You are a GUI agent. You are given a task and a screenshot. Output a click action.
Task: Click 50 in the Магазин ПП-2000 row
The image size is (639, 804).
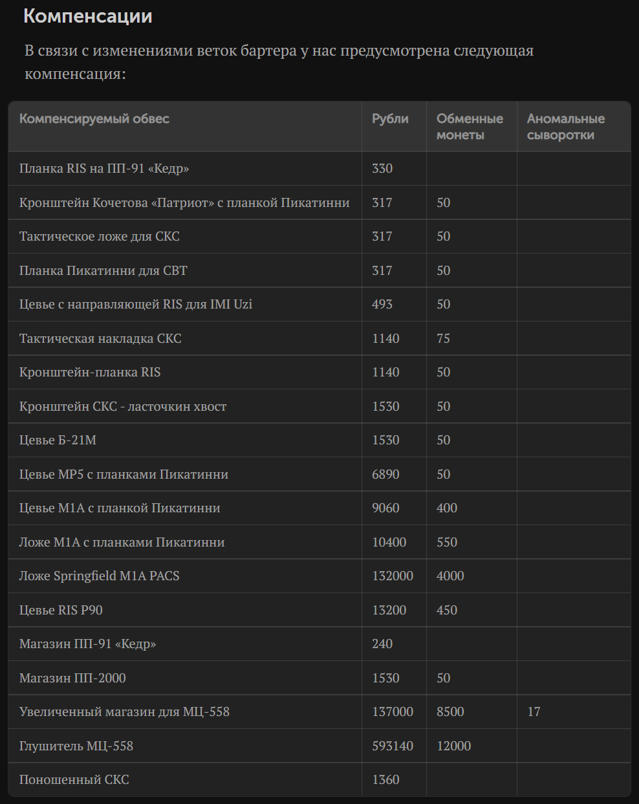[x=443, y=678]
